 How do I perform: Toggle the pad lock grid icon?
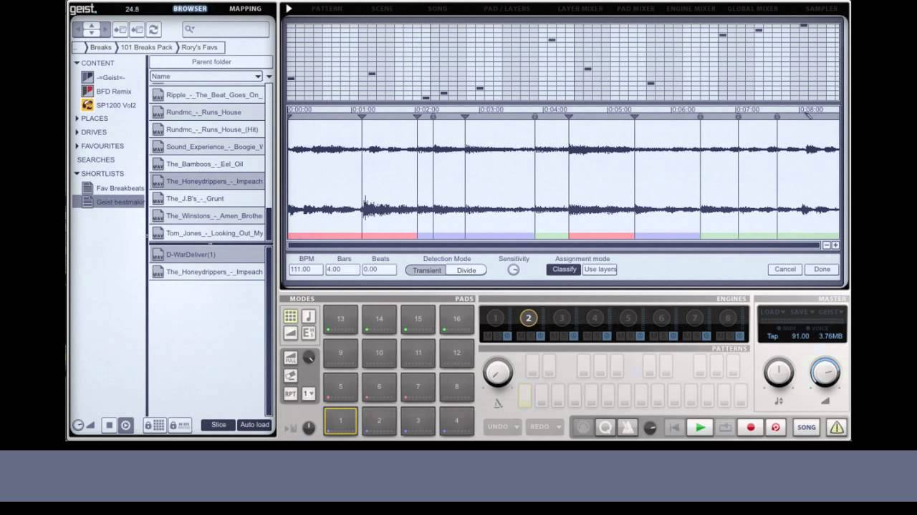pos(155,425)
